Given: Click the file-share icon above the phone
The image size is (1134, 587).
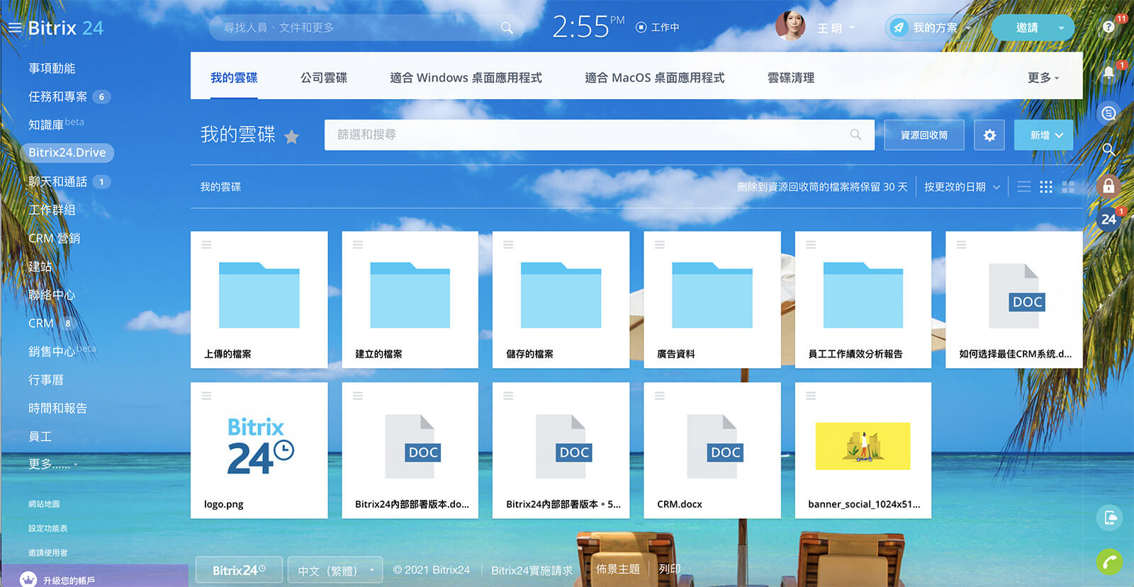Looking at the screenshot, I should point(1110,518).
